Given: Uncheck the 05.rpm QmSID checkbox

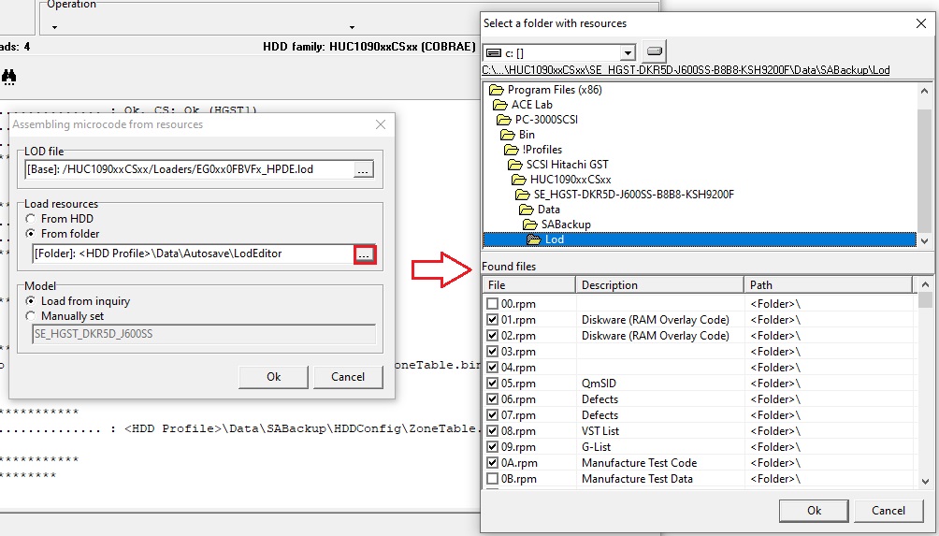Looking at the screenshot, I should [493, 384].
